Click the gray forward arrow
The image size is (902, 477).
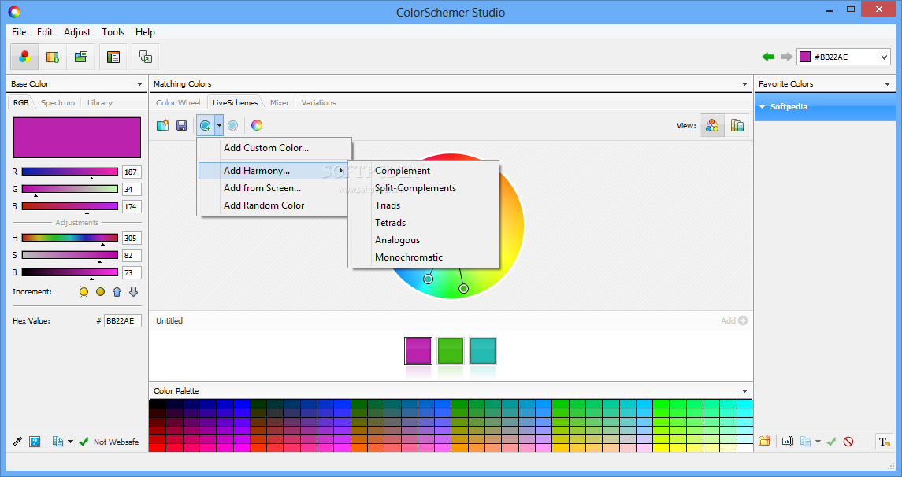785,57
